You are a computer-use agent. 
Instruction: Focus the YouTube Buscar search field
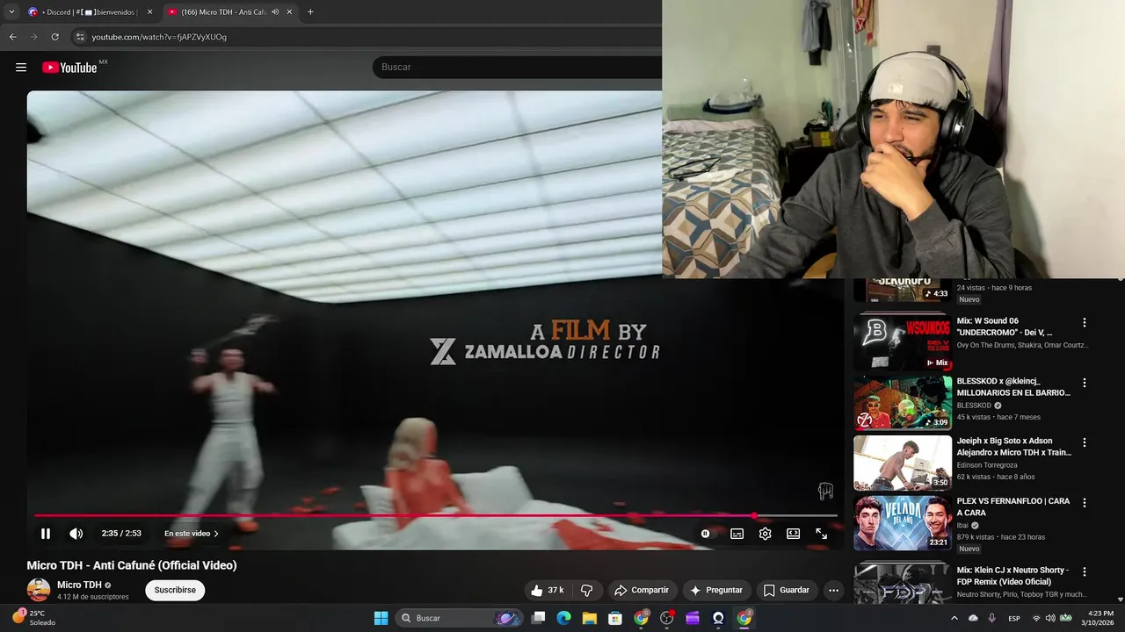click(519, 68)
